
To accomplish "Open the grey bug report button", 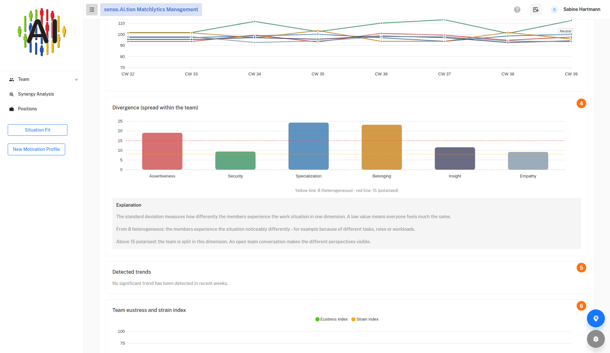I will coord(596,339).
